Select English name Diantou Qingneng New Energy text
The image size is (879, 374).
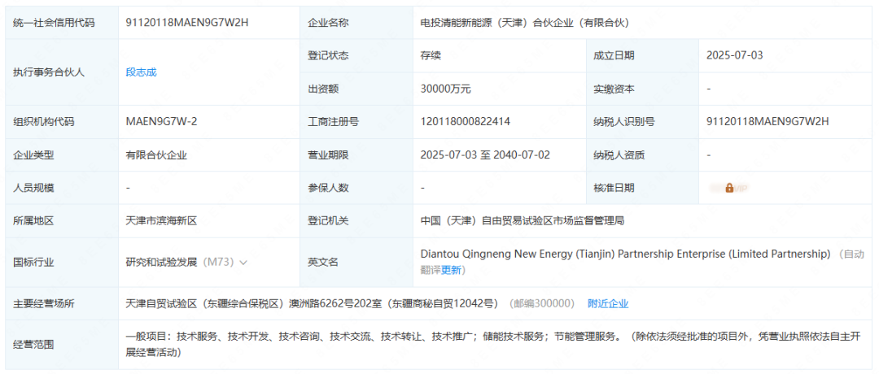coord(625,254)
